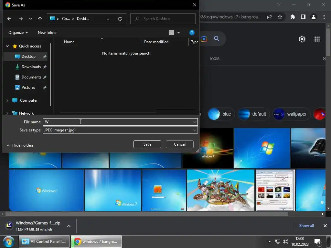331x248 pixels.
Task: Click Google search magnifier icon
Action: point(217,39)
